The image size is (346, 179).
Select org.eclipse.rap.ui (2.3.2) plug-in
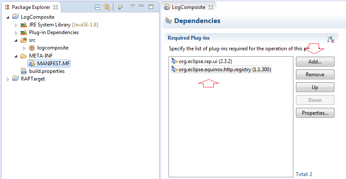tap(205, 61)
